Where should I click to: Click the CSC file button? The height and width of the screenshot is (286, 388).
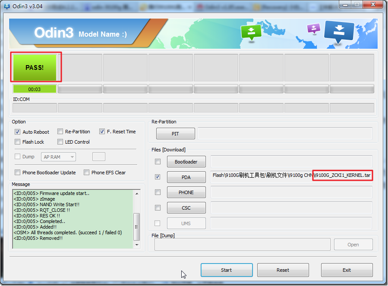[x=186, y=208]
